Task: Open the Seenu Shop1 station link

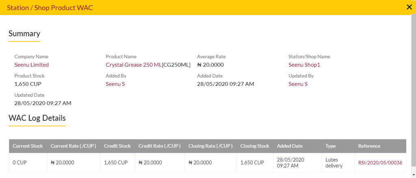Action: pos(304,65)
